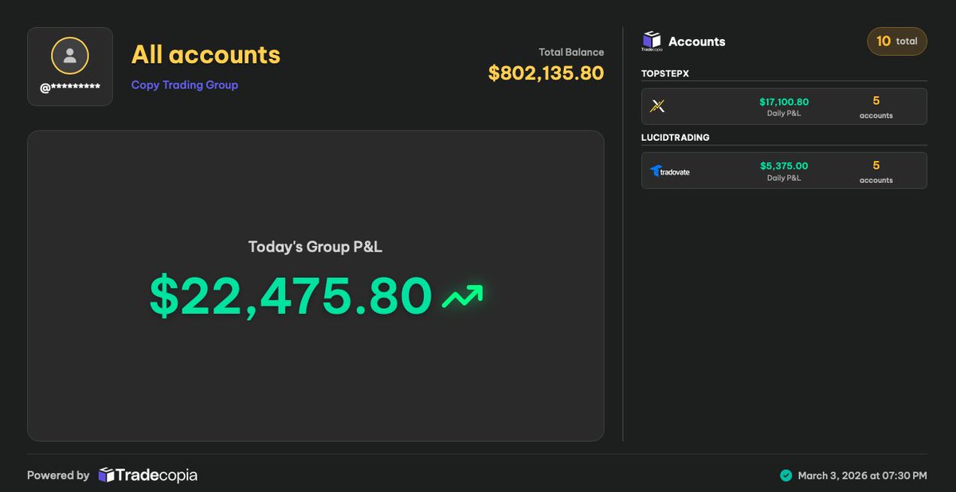956x492 pixels.
Task: Click the Today's Group P&L card
Action: click(315, 286)
